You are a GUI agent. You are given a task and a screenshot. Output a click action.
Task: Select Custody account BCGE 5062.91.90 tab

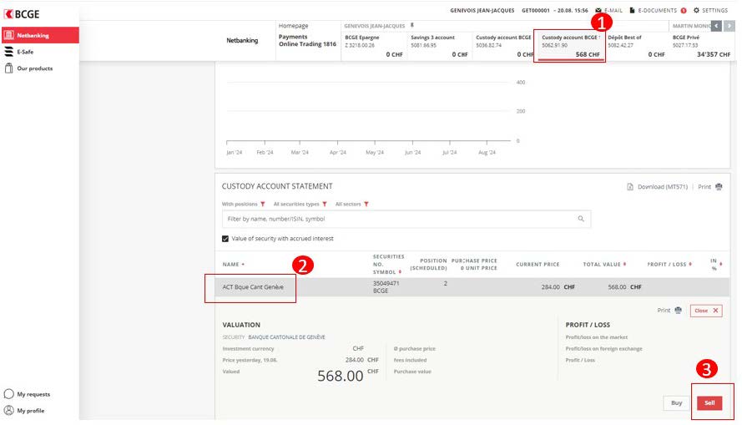click(x=570, y=47)
